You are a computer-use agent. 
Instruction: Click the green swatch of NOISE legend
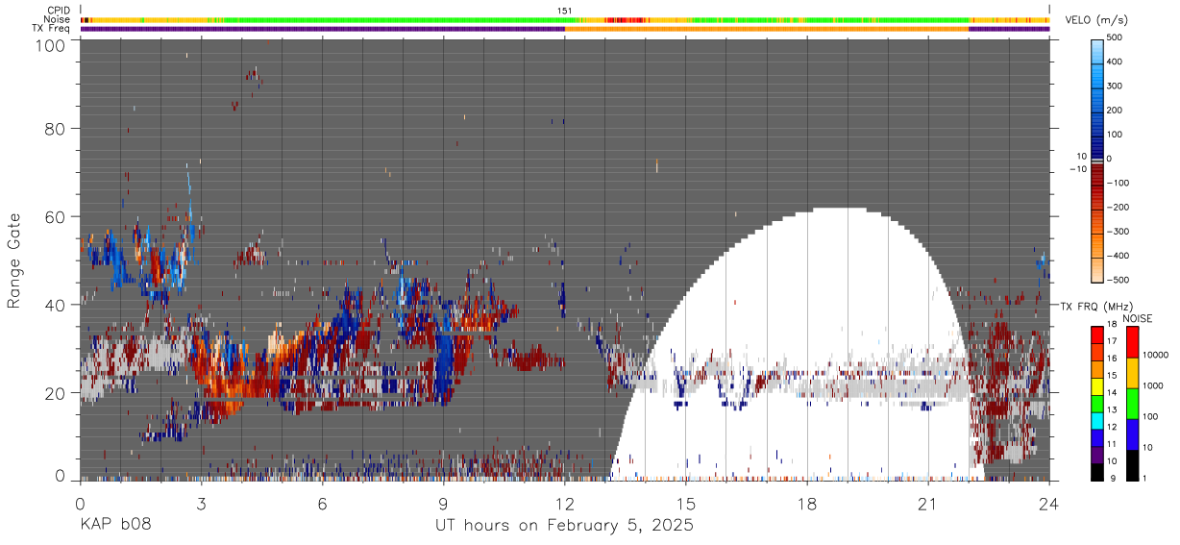coord(1132,404)
